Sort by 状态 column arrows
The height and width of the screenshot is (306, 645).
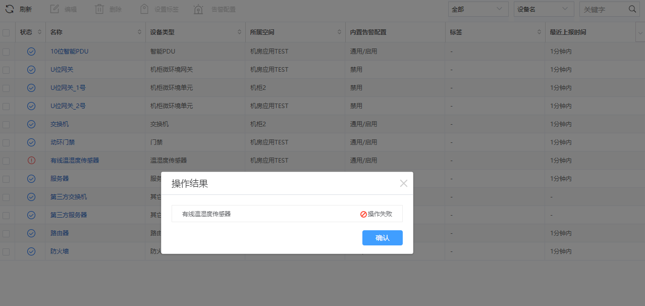(x=39, y=32)
